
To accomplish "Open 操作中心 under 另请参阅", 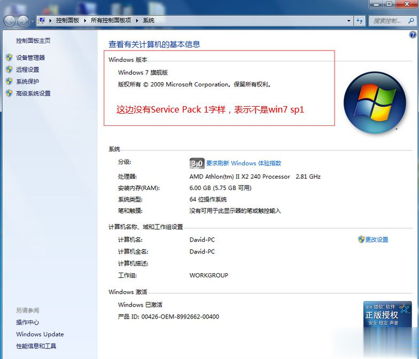I will click(28, 322).
